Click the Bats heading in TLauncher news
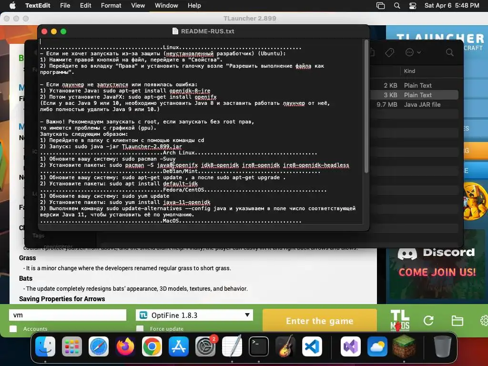Image resolution: width=488 pixels, height=366 pixels. coord(26,278)
